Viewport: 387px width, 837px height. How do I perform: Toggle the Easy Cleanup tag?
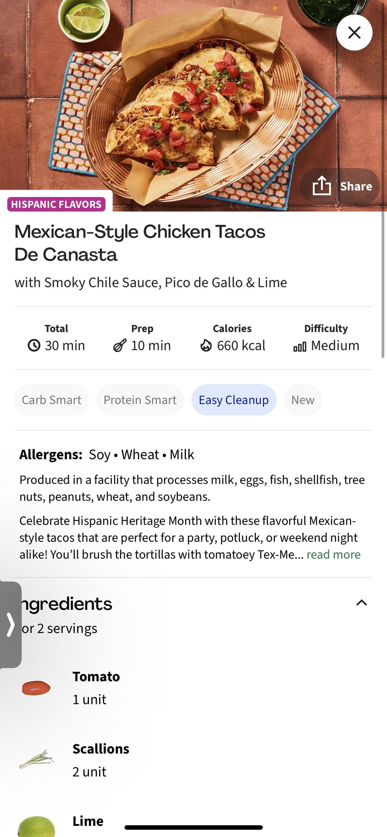coord(234,400)
